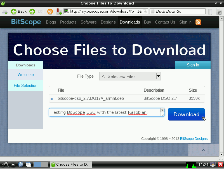Click the trash icon in browser toolbar
224x169 pixels.
(210, 11)
